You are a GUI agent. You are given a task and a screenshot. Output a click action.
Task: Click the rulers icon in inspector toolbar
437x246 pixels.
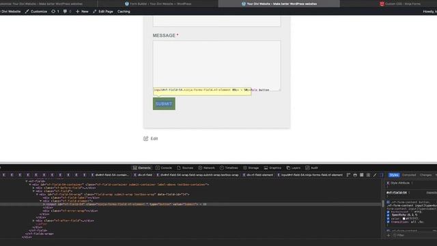[x=348, y=175]
